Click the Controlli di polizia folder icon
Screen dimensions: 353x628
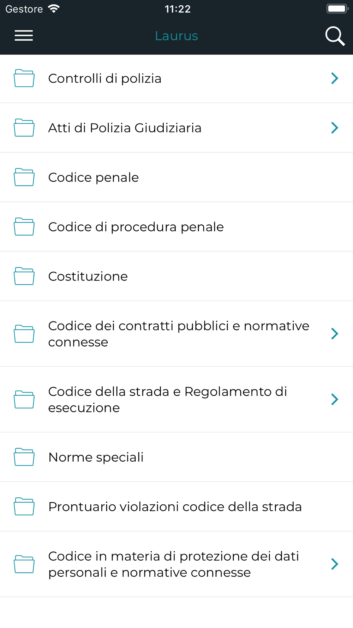(x=24, y=78)
